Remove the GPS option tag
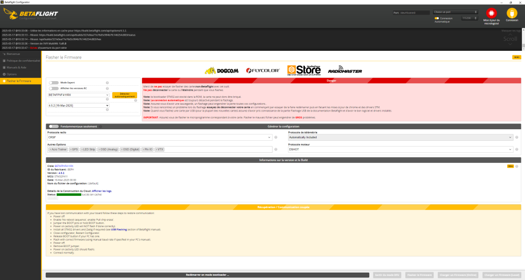The width and height of the screenshot is (525, 280). [x=71, y=150]
